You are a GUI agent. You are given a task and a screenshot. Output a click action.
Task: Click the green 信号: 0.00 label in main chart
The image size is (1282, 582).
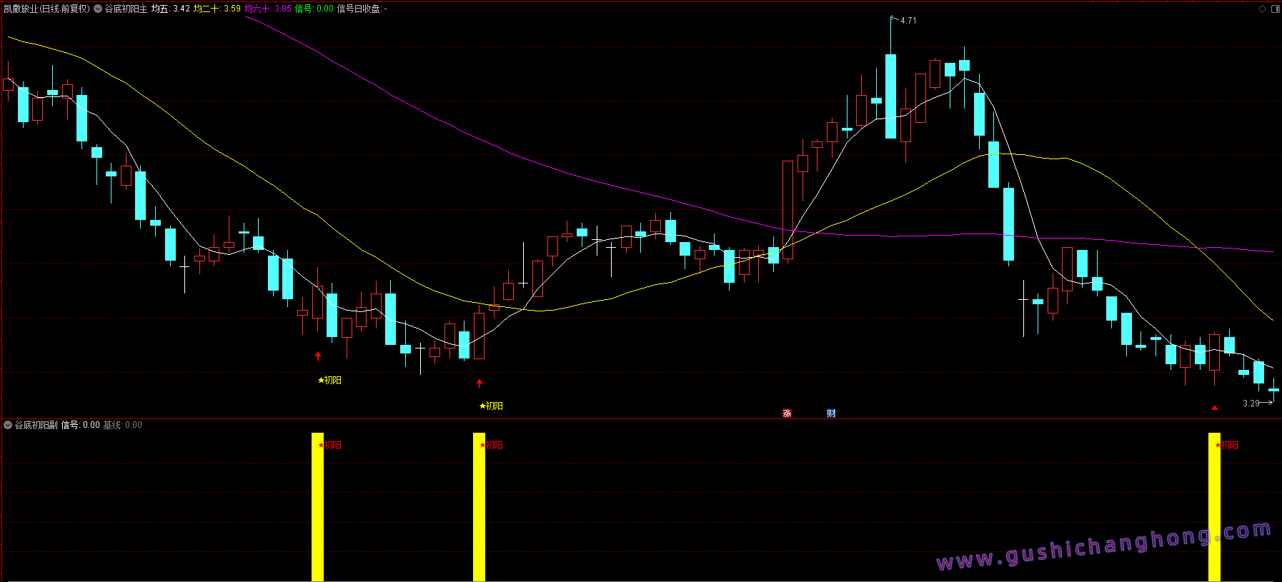click(314, 9)
